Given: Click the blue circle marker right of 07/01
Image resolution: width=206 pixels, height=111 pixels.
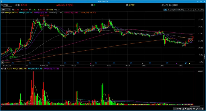Looking at the screenshot, I should pyautogui.click(x=150, y=63).
